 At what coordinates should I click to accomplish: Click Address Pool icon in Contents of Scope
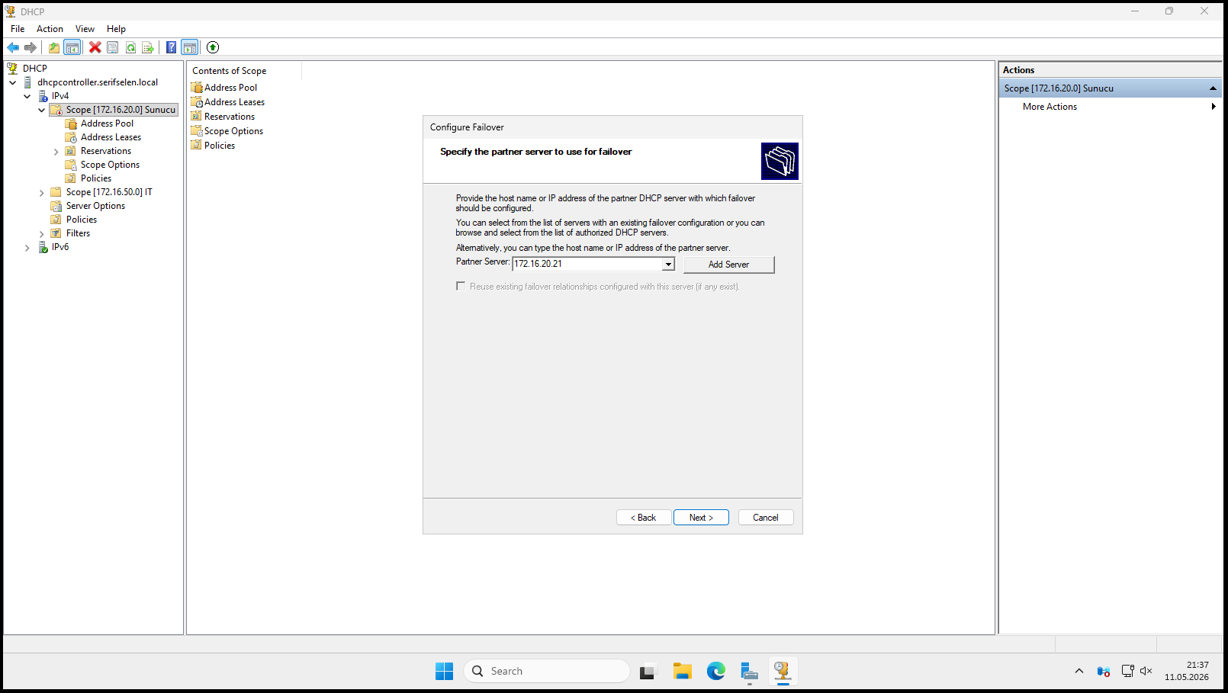click(197, 88)
